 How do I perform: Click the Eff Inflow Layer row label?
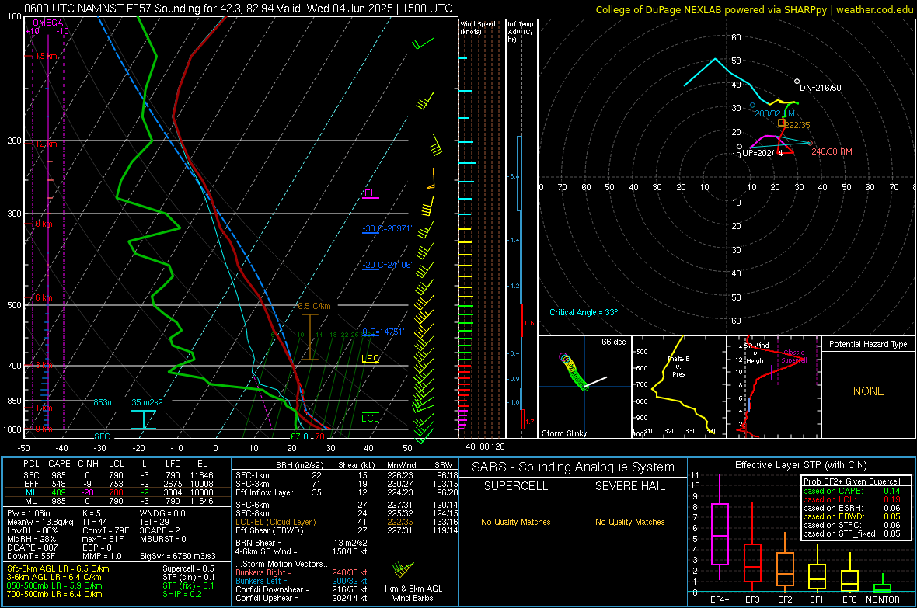coord(263,492)
